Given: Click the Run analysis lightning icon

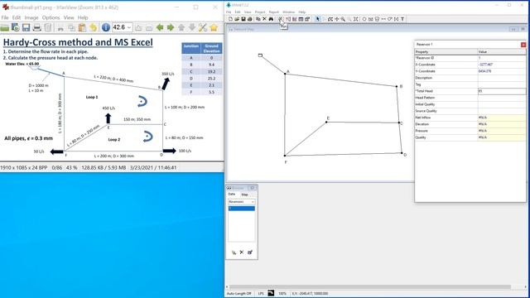Looking at the screenshot, I should (281, 19).
